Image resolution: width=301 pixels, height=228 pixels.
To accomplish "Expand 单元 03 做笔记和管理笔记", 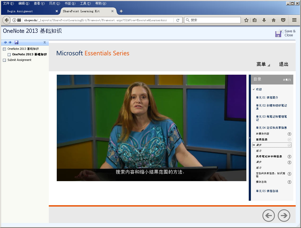I will [272, 118].
